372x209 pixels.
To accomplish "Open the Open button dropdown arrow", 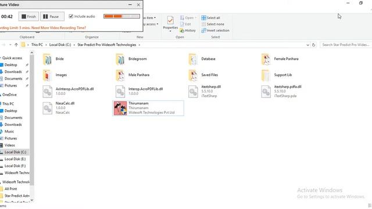I will point(195,18).
